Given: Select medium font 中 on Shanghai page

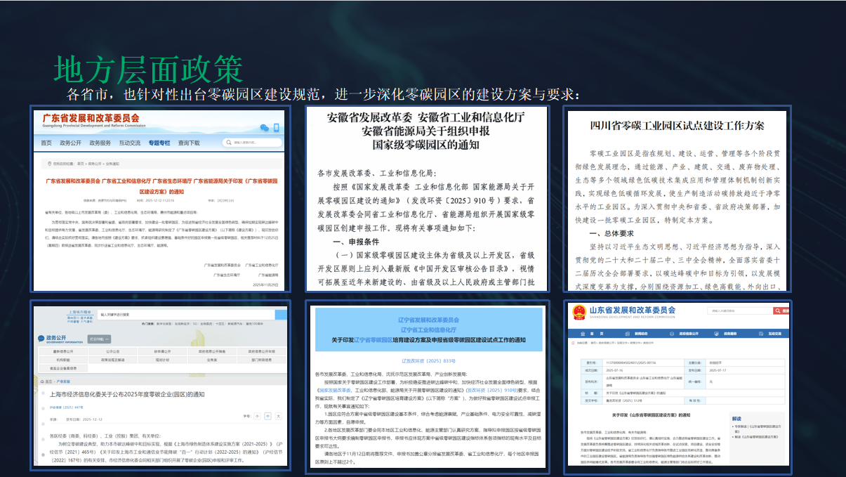Looking at the screenshot, I should 267,416.
